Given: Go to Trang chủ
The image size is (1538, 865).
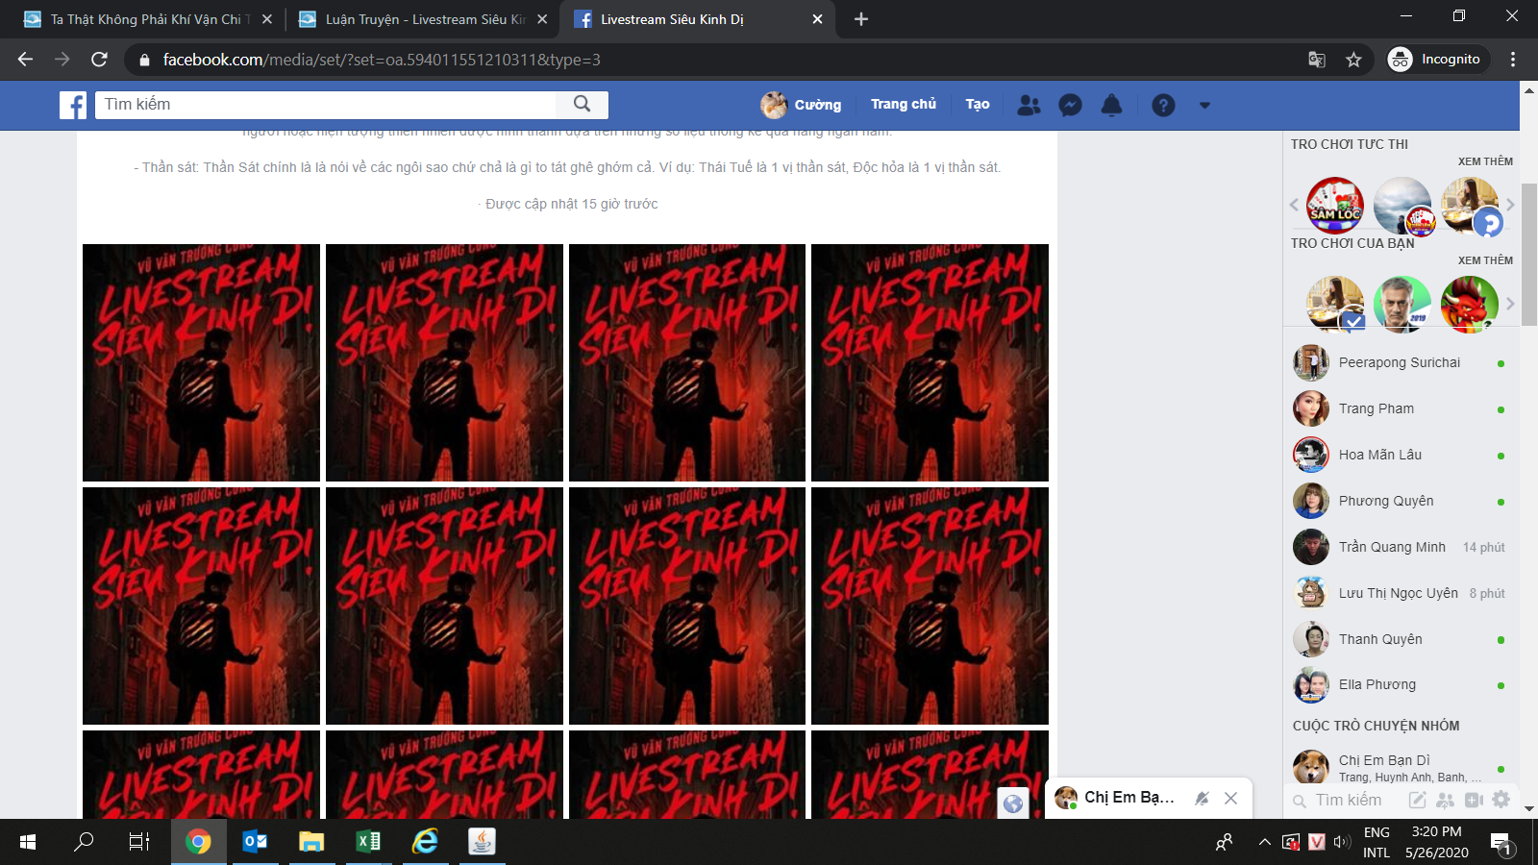Looking at the screenshot, I should (x=903, y=104).
